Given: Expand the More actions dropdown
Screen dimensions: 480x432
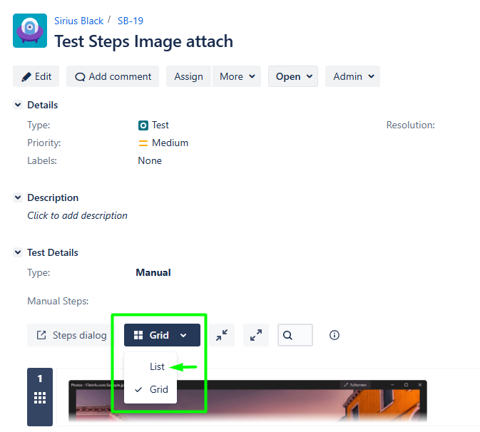Looking at the screenshot, I should [237, 76].
